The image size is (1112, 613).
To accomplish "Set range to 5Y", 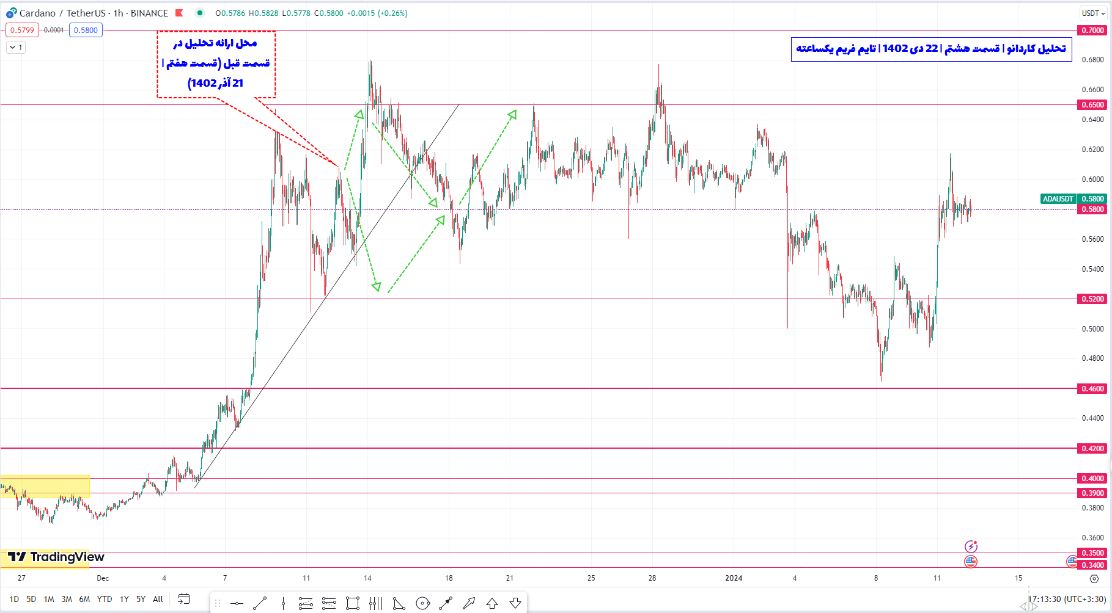I will tap(141, 599).
